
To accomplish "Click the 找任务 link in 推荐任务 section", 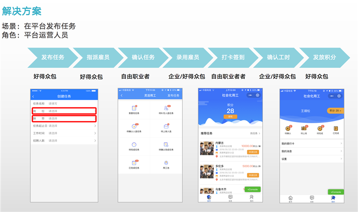I will [255, 133].
